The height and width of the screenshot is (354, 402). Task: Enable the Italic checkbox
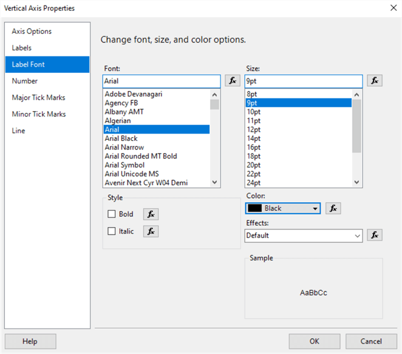(x=112, y=231)
